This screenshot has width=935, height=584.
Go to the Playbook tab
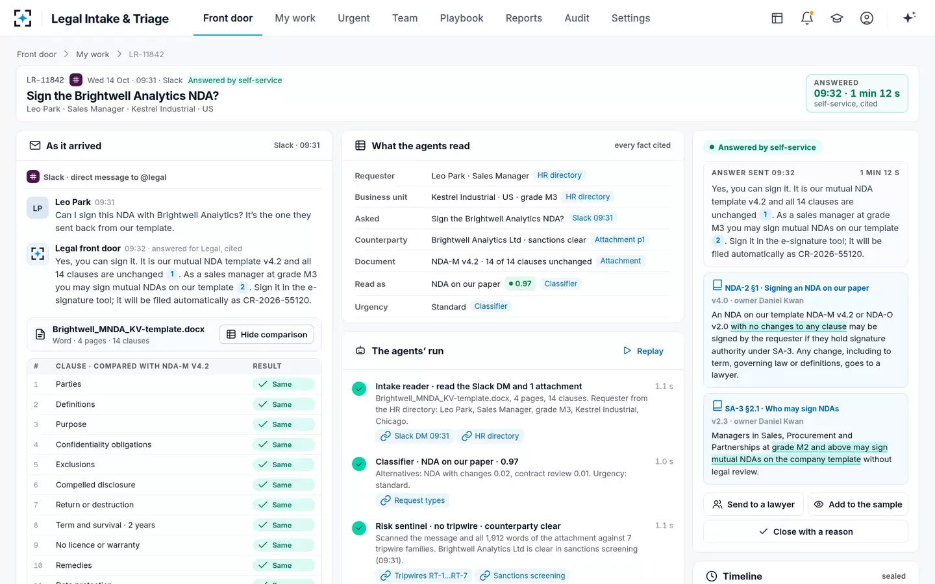[462, 18]
